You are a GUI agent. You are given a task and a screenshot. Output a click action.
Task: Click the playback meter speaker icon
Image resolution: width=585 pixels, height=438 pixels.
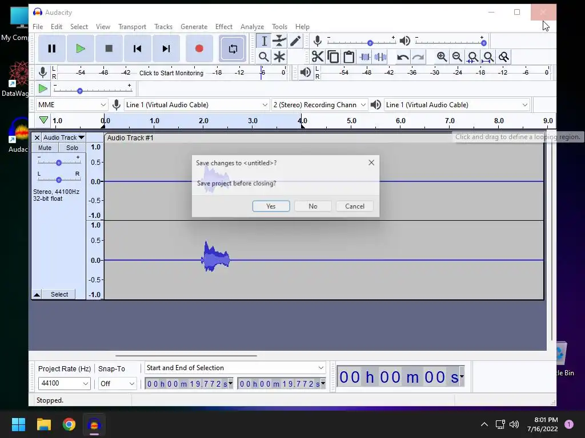(305, 72)
